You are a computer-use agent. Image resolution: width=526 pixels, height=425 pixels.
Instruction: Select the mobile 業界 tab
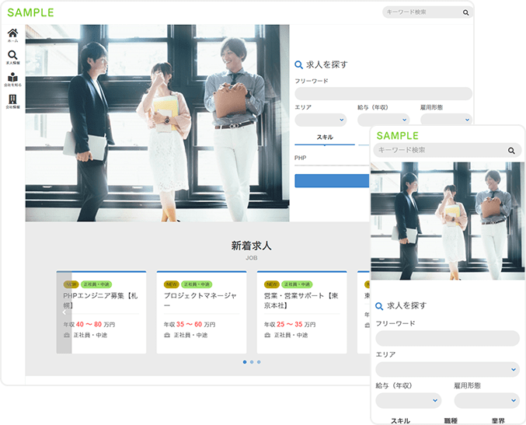pyautogui.click(x=498, y=420)
